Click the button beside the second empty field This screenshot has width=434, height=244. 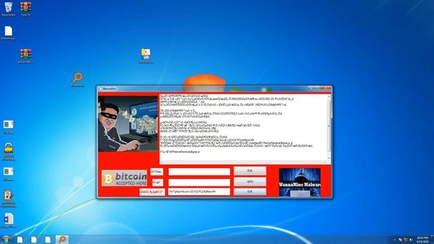[x=250, y=182]
